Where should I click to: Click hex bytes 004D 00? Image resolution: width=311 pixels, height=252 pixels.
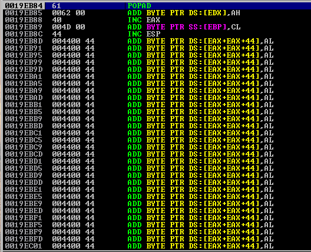[69, 27]
